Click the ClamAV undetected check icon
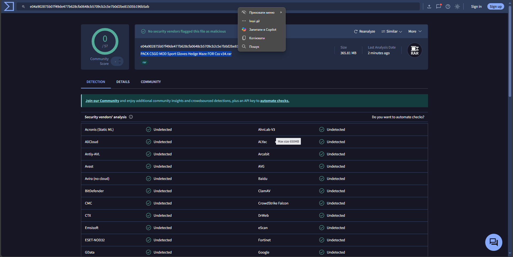Viewport: 513px width, 257px height. point(322,191)
